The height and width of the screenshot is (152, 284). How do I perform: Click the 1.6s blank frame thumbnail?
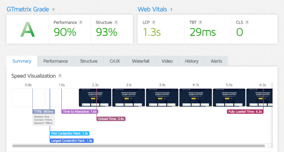point(61,98)
